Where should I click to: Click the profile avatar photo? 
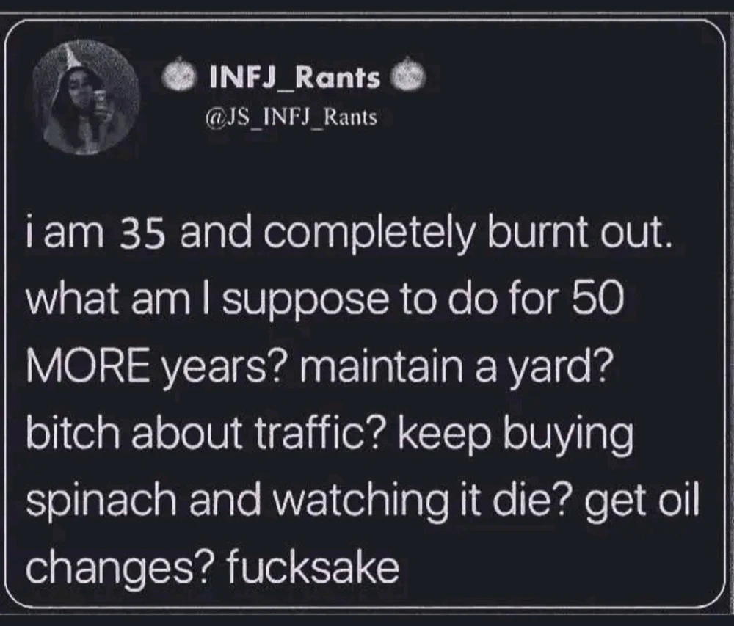click(87, 98)
